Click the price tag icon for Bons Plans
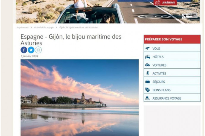 click(x=147, y=90)
